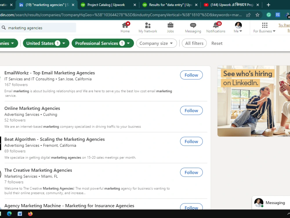Open All filters panel
This screenshot has width=290, height=218.
(x=194, y=43)
